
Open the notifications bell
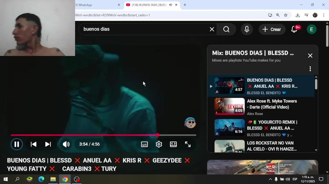(x=294, y=29)
